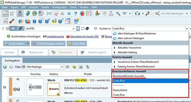Click the blue question mark help icon
The height and width of the screenshot is (102, 191).
[x=76, y=14]
